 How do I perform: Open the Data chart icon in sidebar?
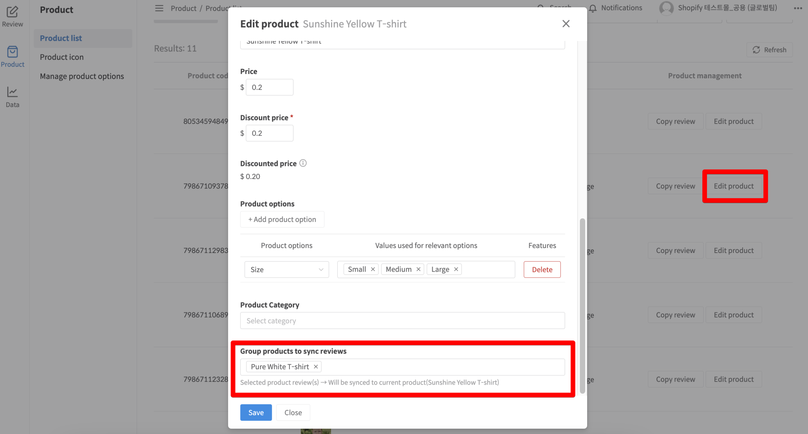click(12, 92)
